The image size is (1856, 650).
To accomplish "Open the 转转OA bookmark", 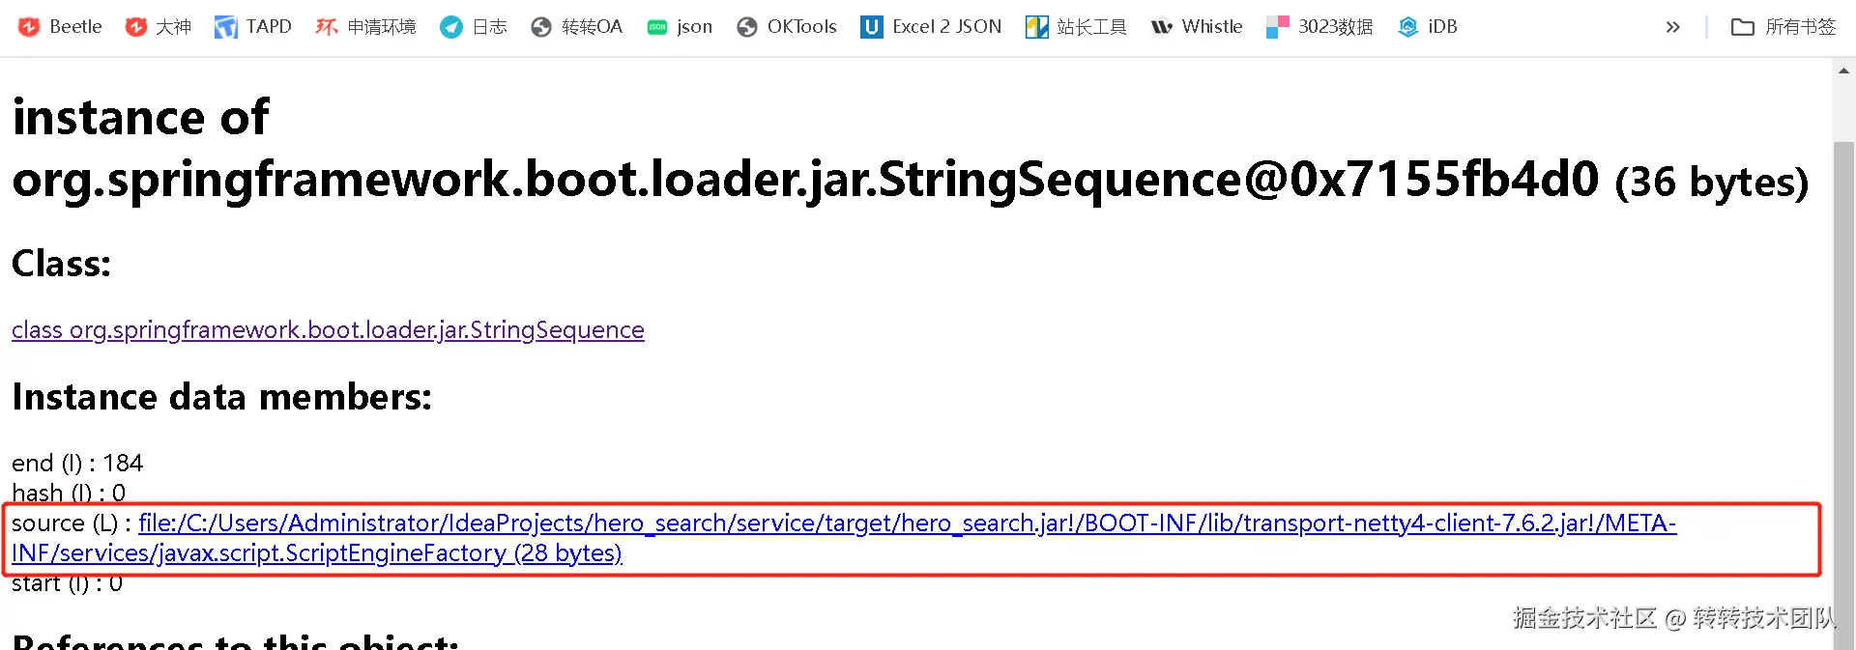I will [576, 27].
